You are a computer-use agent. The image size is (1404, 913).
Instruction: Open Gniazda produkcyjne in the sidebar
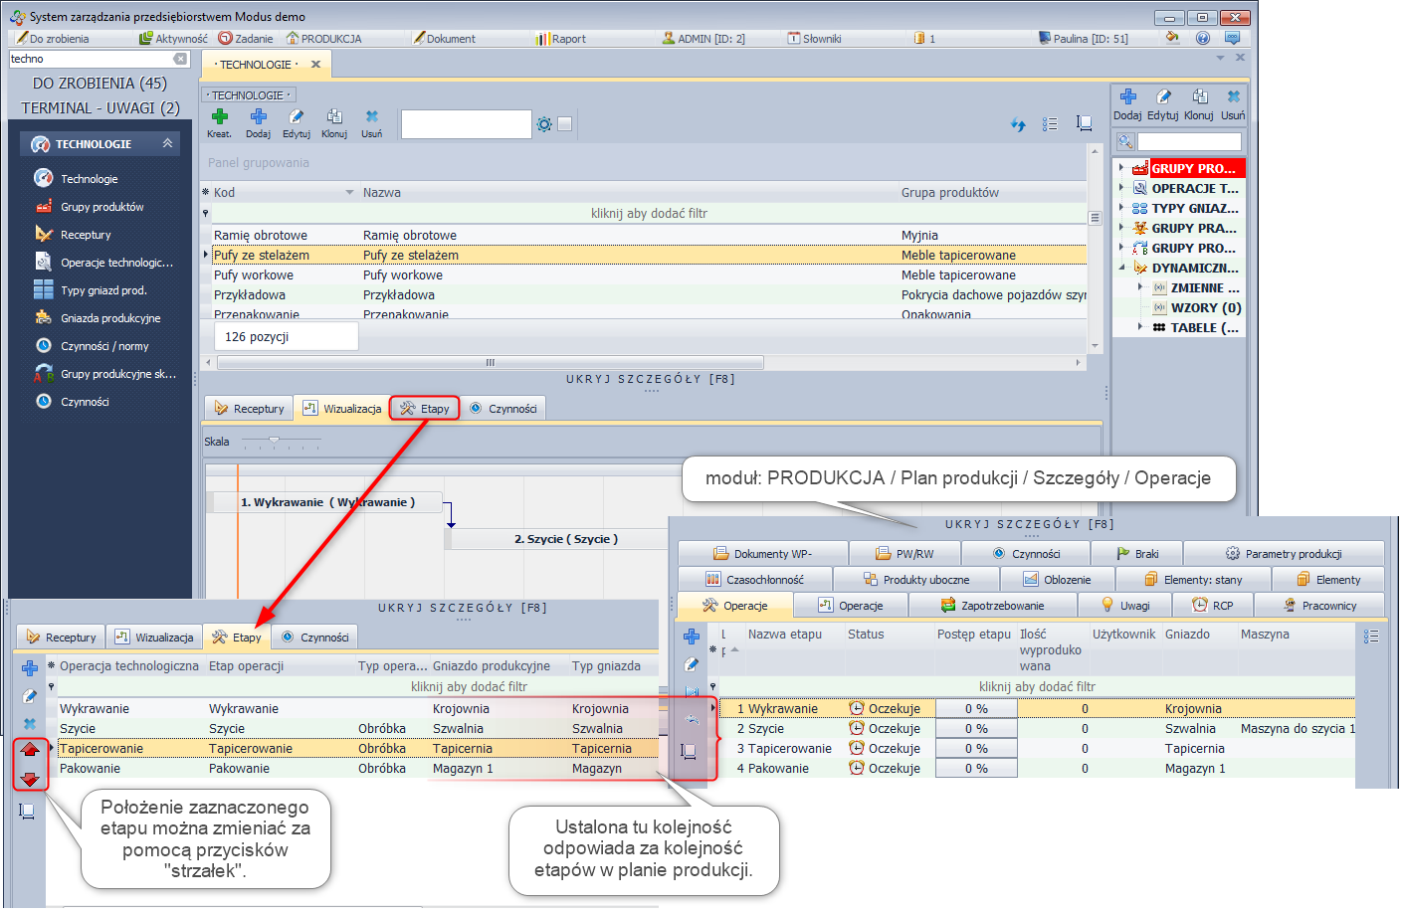coord(110,318)
